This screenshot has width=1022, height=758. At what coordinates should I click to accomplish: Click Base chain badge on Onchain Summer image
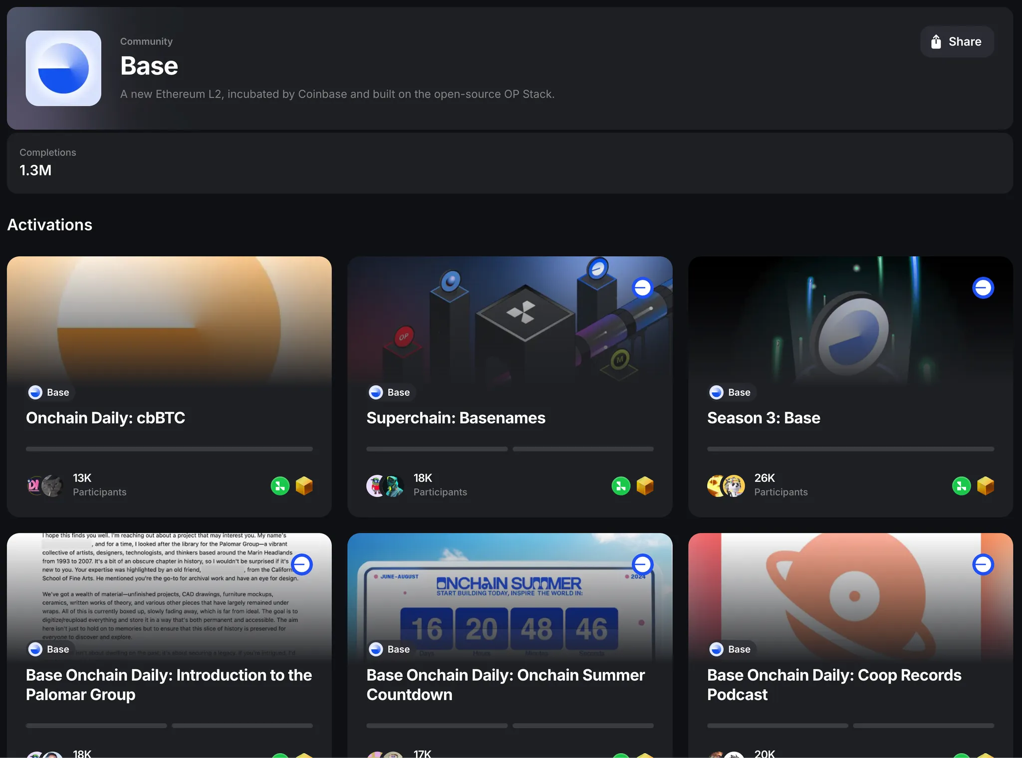pyautogui.click(x=642, y=564)
